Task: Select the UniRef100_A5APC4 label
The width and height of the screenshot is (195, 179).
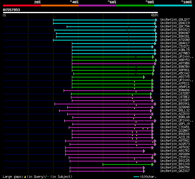Action: 175,87
